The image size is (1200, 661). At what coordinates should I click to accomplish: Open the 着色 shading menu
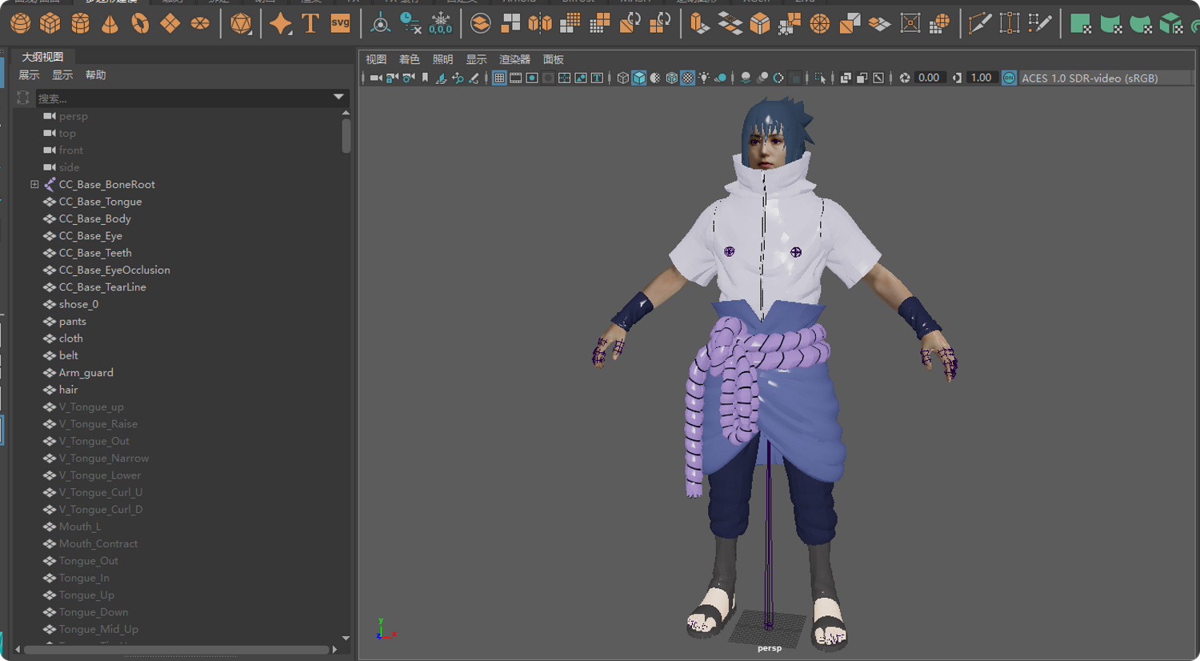[x=410, y=59]
